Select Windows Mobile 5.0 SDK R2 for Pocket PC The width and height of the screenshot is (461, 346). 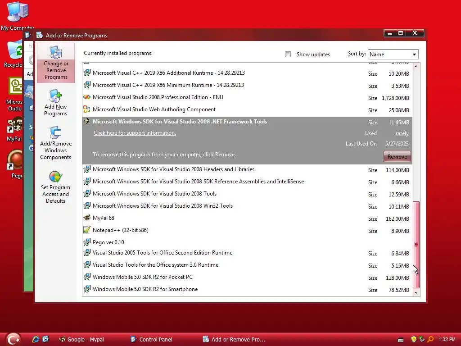click(143, 277)
